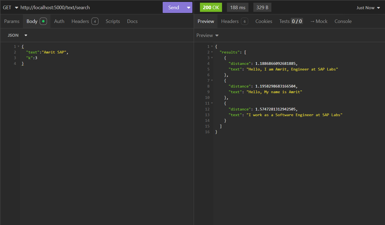The width and height of the screenshot is (385, 225).
Task: Switch to the Params tab
Action: point(12,21)
